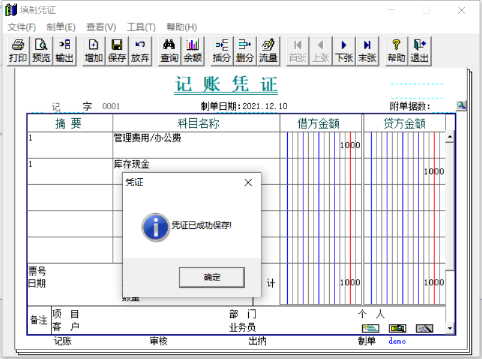This screenshot has width=482, height=359.
Task: Open the 查看(V) menu
Action: (x=101, y=27)
